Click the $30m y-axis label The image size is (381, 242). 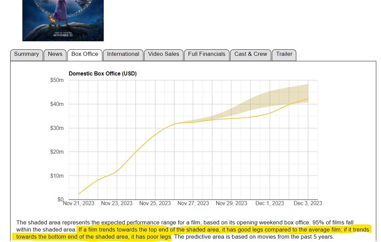(57, 128)
